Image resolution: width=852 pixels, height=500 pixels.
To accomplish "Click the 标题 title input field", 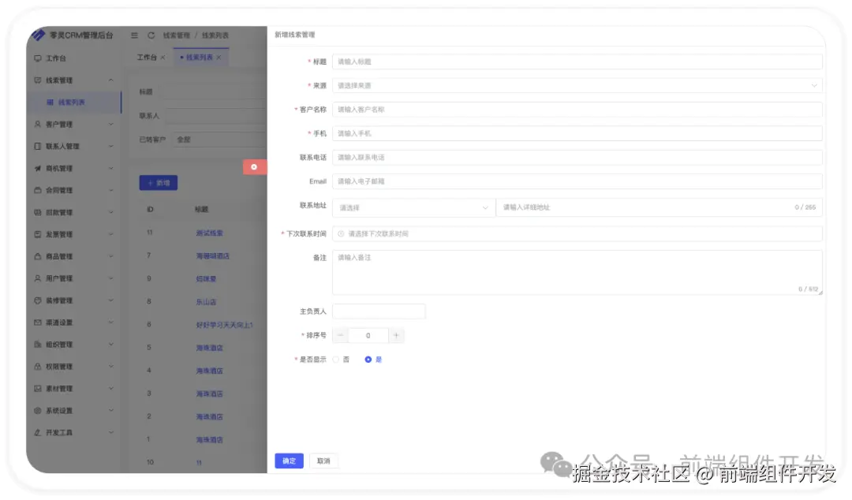I will (x=577, y=61).
